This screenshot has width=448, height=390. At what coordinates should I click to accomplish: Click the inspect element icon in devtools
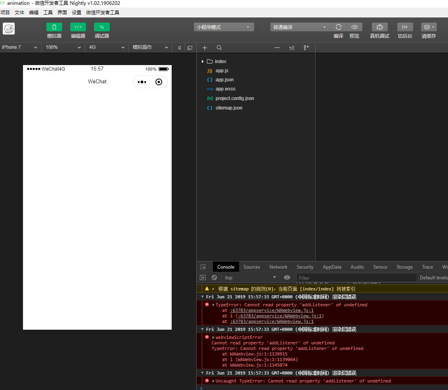coord(203,267)
